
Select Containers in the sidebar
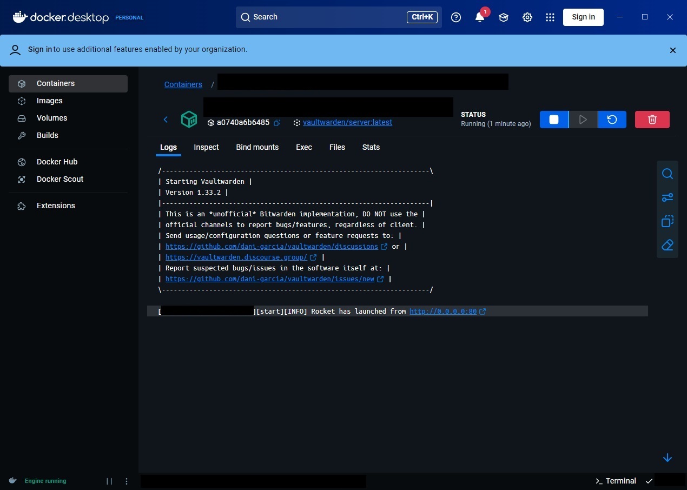tap(68, 83)
